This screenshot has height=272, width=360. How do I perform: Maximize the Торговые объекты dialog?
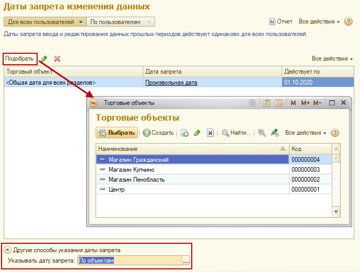tap(332, 103)
